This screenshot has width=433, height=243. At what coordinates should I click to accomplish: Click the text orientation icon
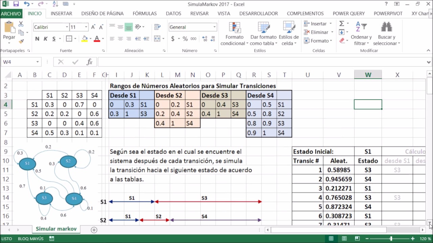pyautogui.click(x=138, y=27)
